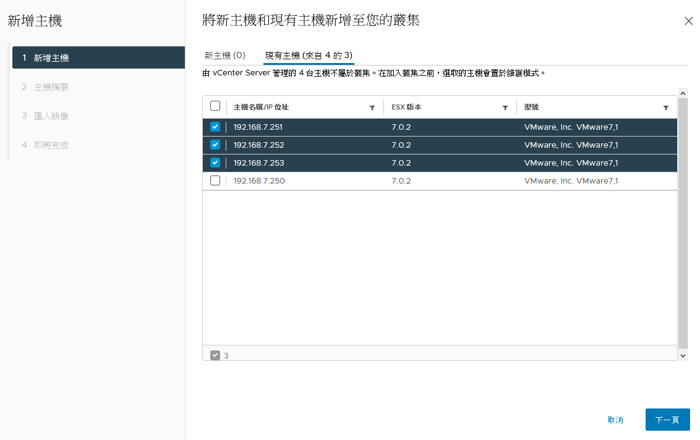Toggle the selected count checkbox showing 3

(215, 355)
